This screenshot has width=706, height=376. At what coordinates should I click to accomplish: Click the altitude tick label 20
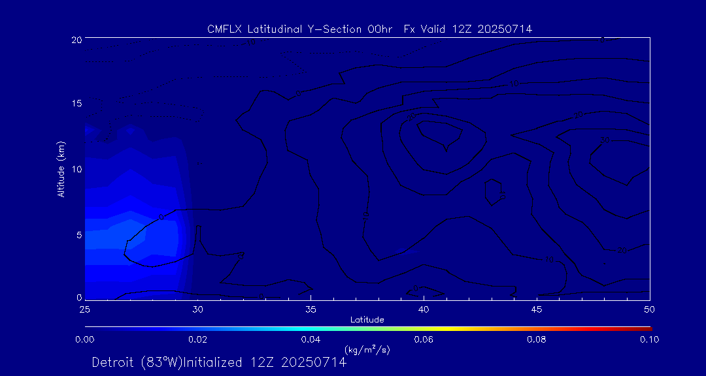click(x=76, y=39)
